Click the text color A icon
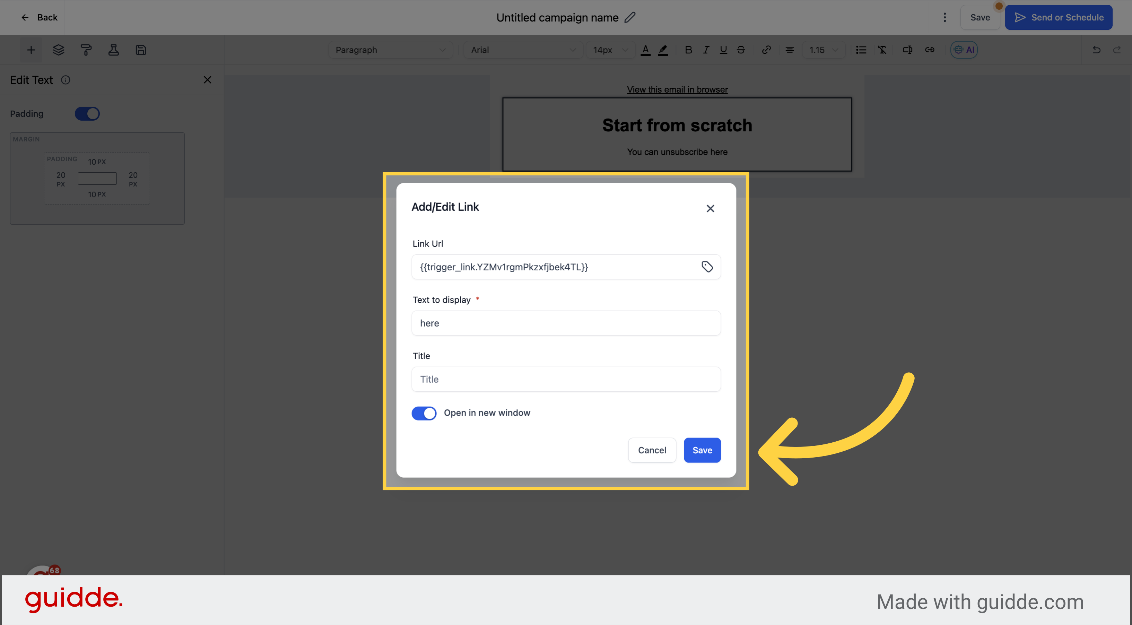The height and width of the screenshot is (625, 1132). [x=645, y=50]
